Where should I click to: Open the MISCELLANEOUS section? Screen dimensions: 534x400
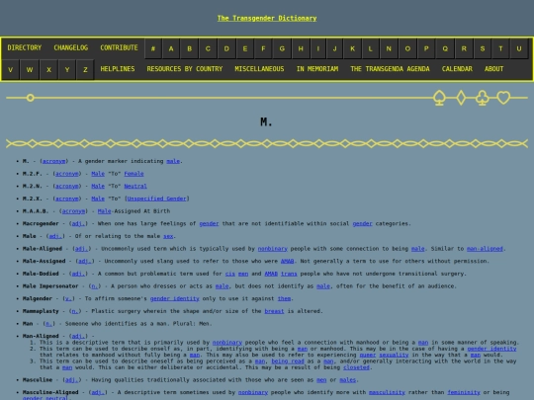pos(259,69)
